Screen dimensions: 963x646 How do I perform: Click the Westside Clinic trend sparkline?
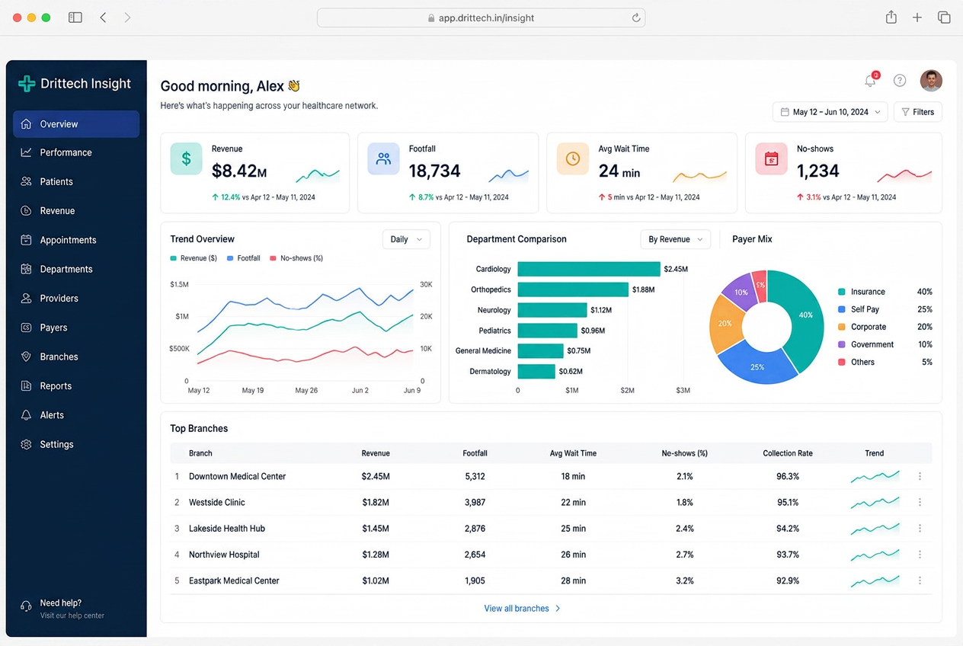(875, 503)
